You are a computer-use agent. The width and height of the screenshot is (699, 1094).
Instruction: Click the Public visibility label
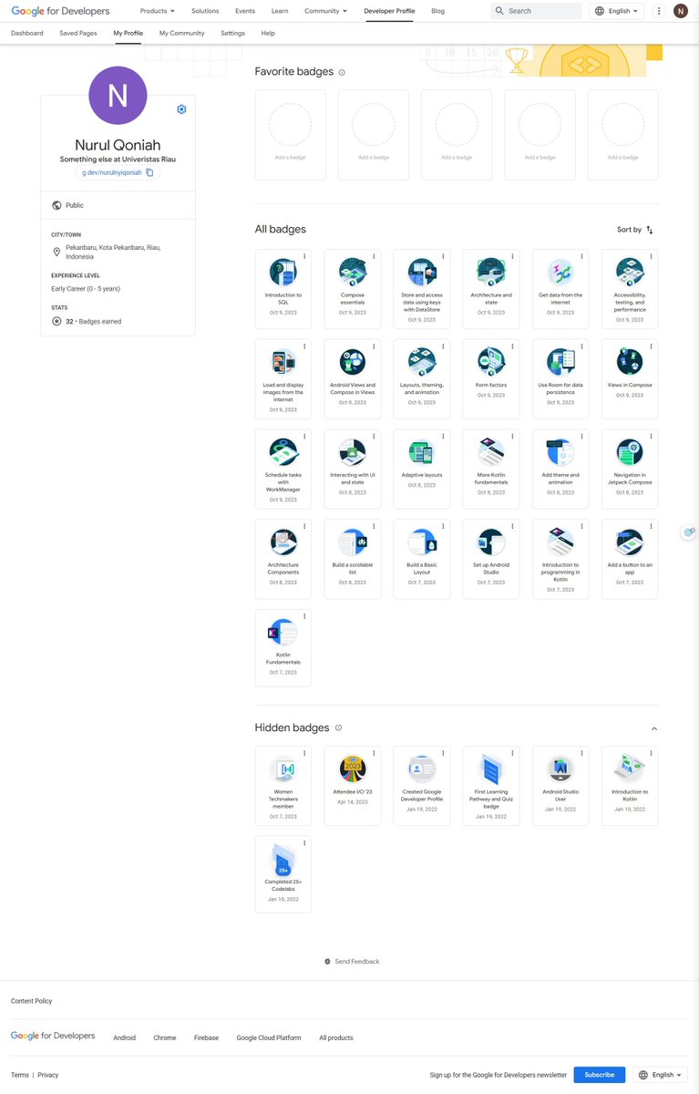75,205
